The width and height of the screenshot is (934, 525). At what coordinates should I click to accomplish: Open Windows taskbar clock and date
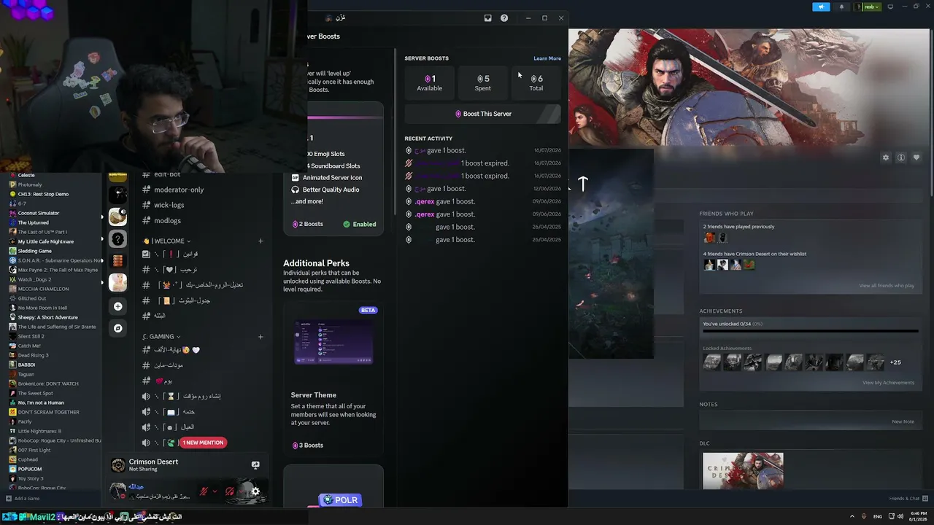tap(916, 516)
